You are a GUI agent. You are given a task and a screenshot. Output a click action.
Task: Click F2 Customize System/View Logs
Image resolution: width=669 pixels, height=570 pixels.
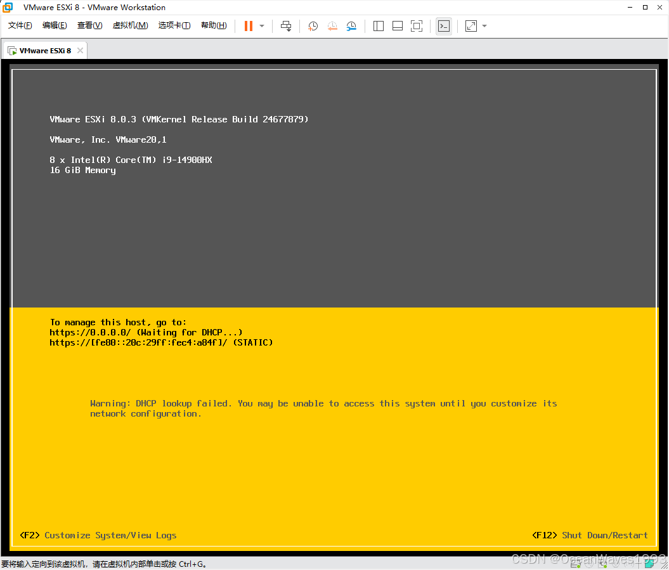coord(98,535)
